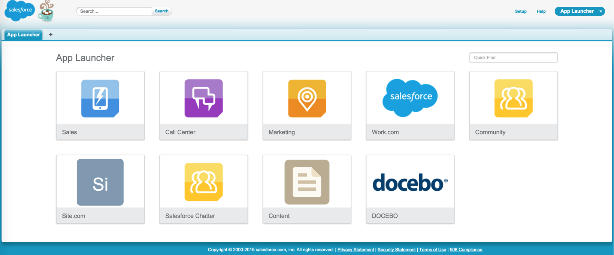Click the plus tab to add tabs
This screenshot has height=255, width=614.
51,35
